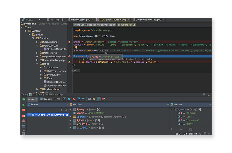Select the Console tab
This screenshot has width=232, height=153.
47,99
